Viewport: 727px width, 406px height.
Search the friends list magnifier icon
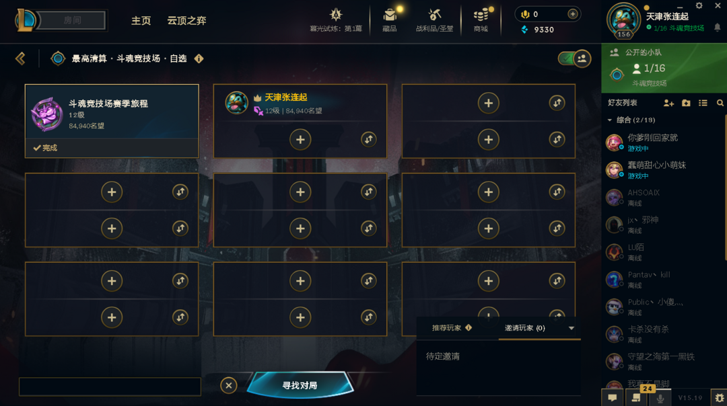720,103
